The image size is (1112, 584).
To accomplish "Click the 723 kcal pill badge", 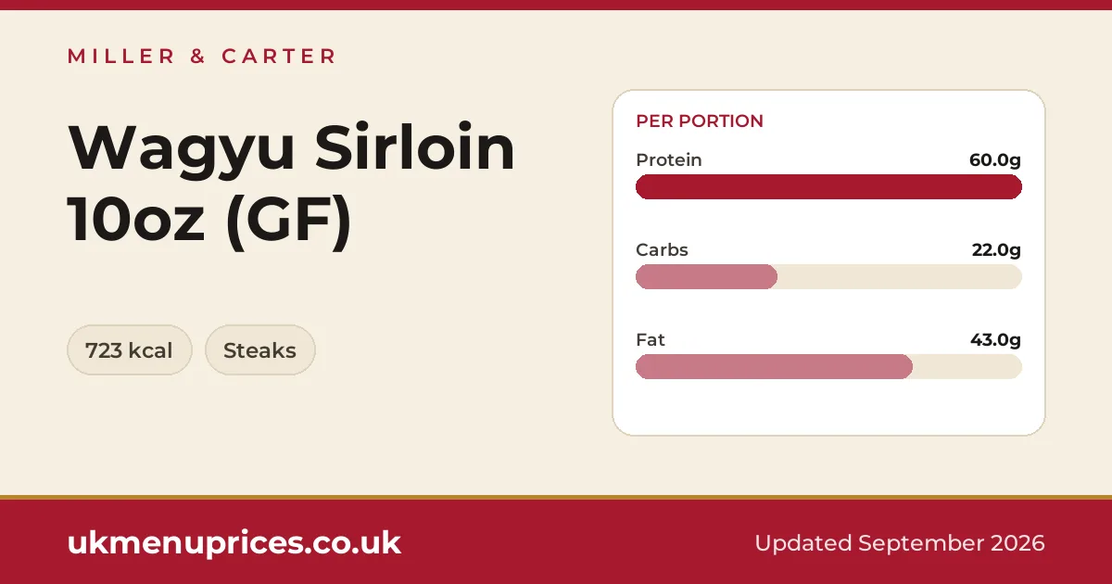I will click(x=129, y=350).
